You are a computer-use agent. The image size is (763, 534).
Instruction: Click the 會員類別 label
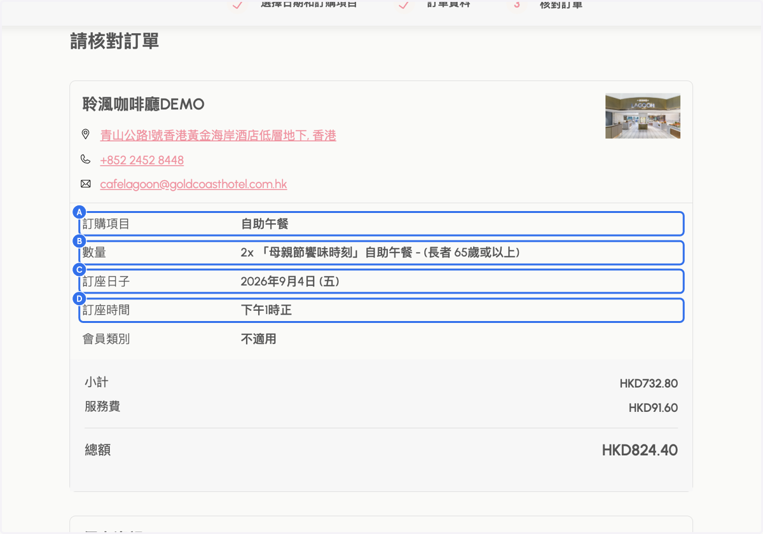click(x=106, y=339)
